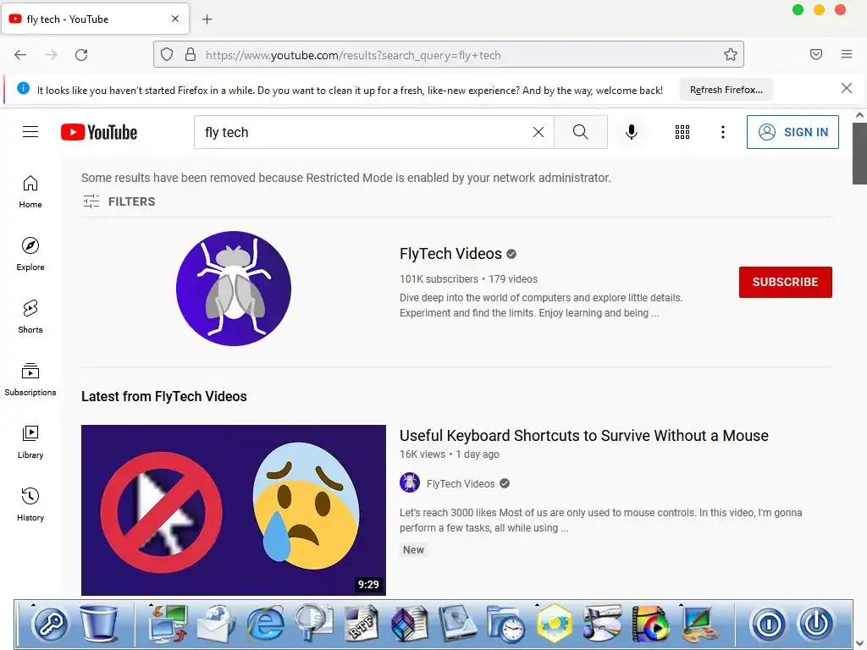Close the 'fly tech - YouTube' tab
Screen dimensions: 867x650
pyautogui.click(x=175, y=19)
